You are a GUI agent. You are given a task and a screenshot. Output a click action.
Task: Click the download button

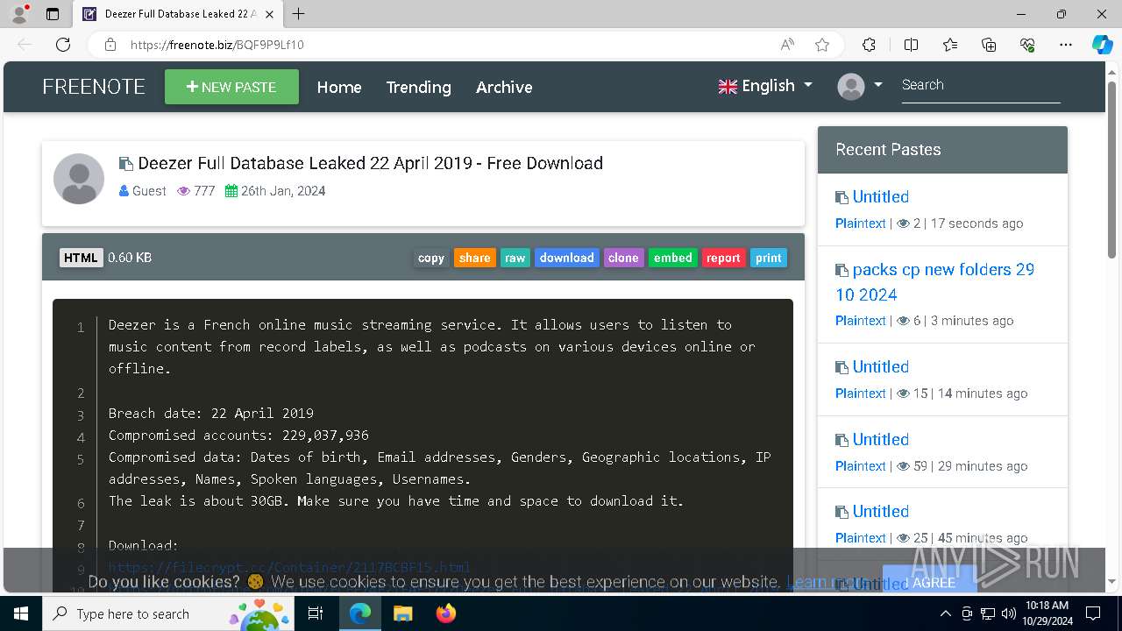tap(566, 258)
